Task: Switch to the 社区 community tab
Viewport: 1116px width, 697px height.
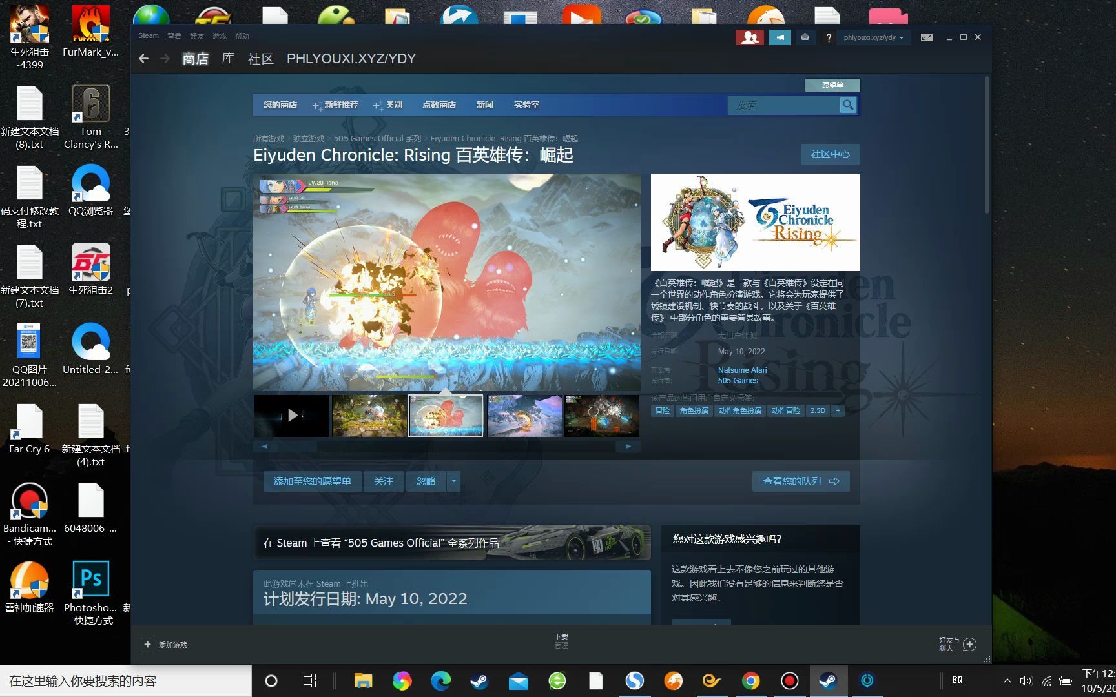Action: (260, 59)
